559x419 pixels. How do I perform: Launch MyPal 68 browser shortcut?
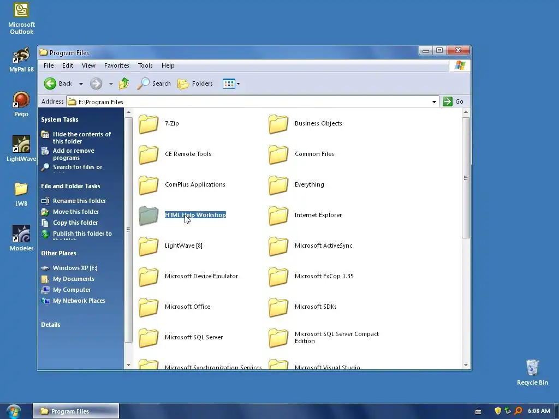click(x=21, y=60)
